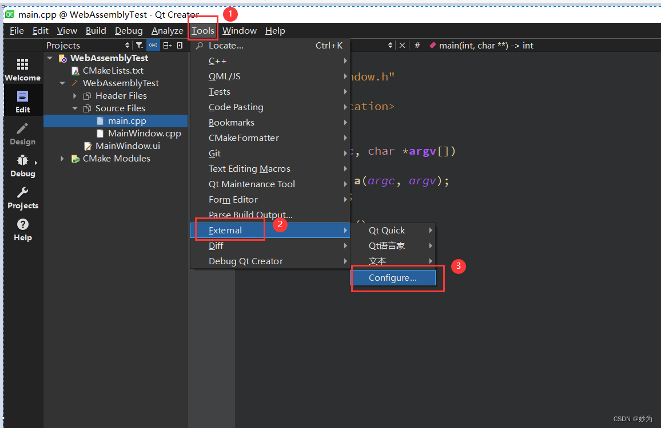Select the External menu entry

click(270, 230)
